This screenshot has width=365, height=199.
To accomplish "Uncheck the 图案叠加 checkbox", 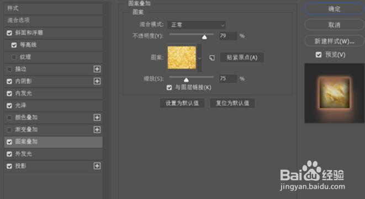I will 9,142.
